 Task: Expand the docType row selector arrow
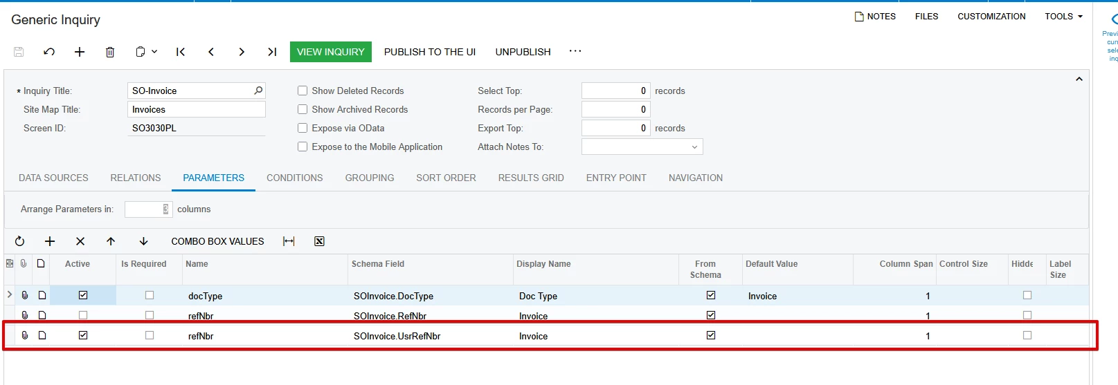coord(9,294)
